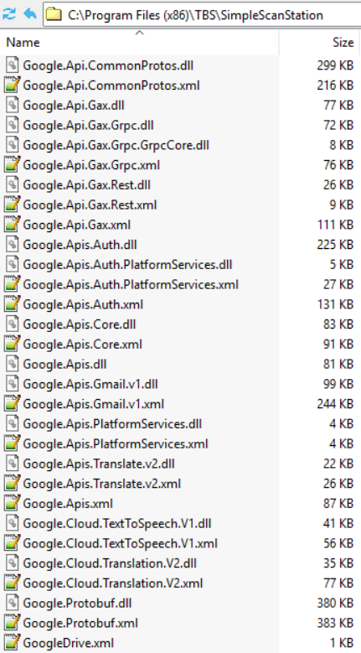Click the Google.Api.Gax.Grpc.GrpcCore.dll file icon
Viewport: 361px width, 653px height.
[12, 145]
